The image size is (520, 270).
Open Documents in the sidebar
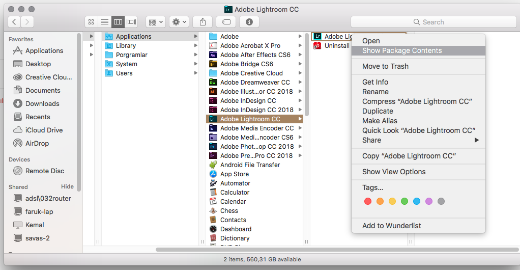pos(37,90)
